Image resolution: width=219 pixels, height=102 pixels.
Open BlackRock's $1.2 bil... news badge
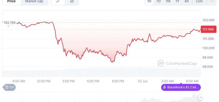(x=181, y=87)
